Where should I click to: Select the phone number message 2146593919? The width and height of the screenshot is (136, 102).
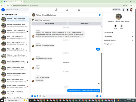click(39, 81)
